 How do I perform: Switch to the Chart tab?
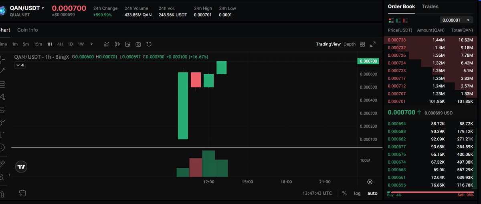(x=5, y=30)
